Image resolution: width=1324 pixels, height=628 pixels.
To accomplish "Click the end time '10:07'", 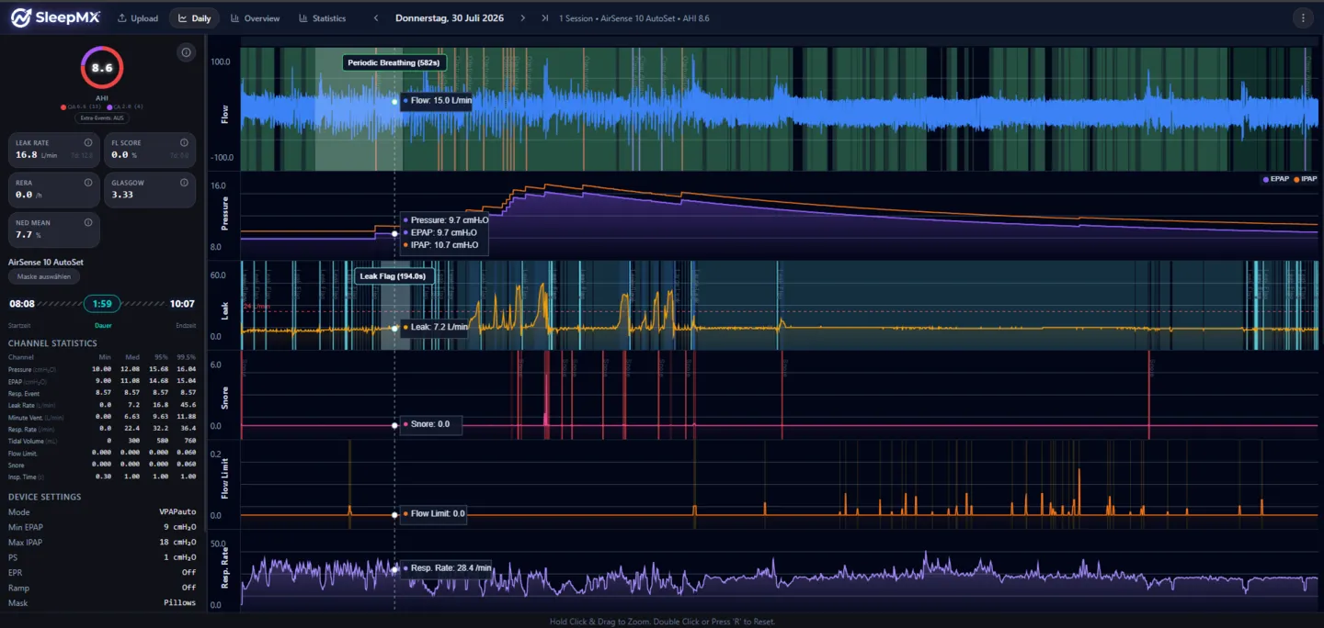I will pos(182,304).
